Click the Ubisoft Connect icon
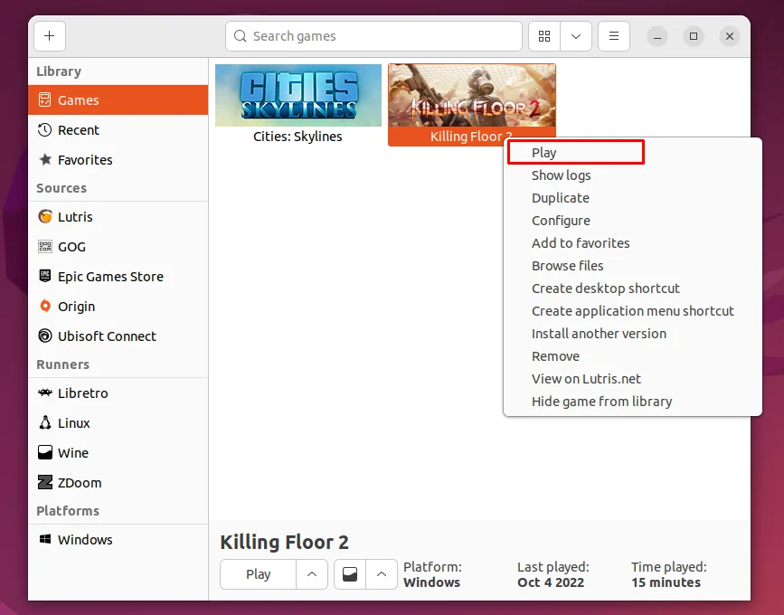The image size is (784, 615). tap(45, 336)
